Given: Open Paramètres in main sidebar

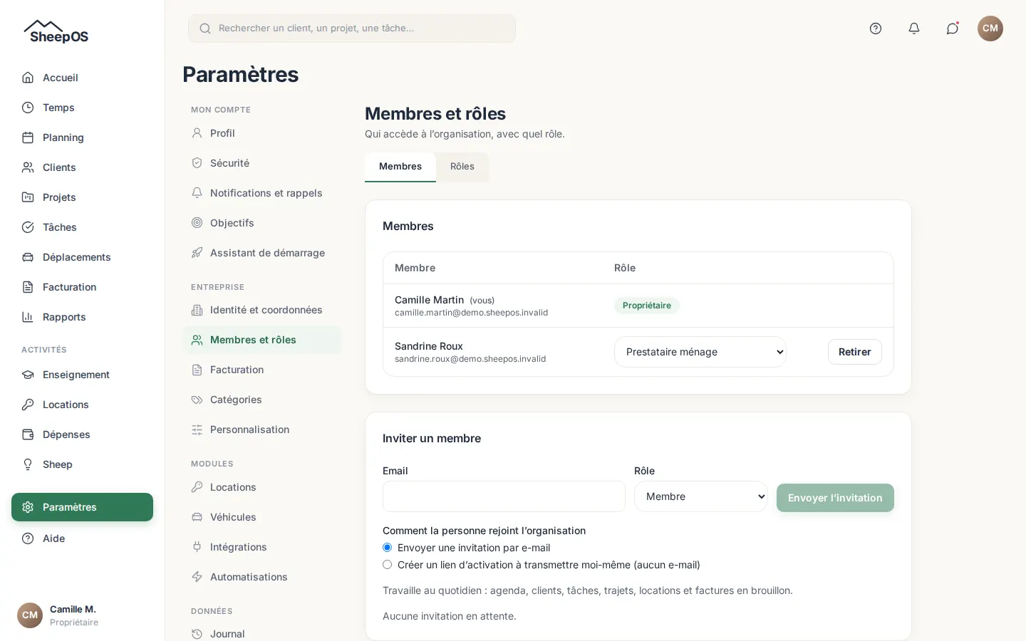Looking at the screenshot, I should point(82,507).
